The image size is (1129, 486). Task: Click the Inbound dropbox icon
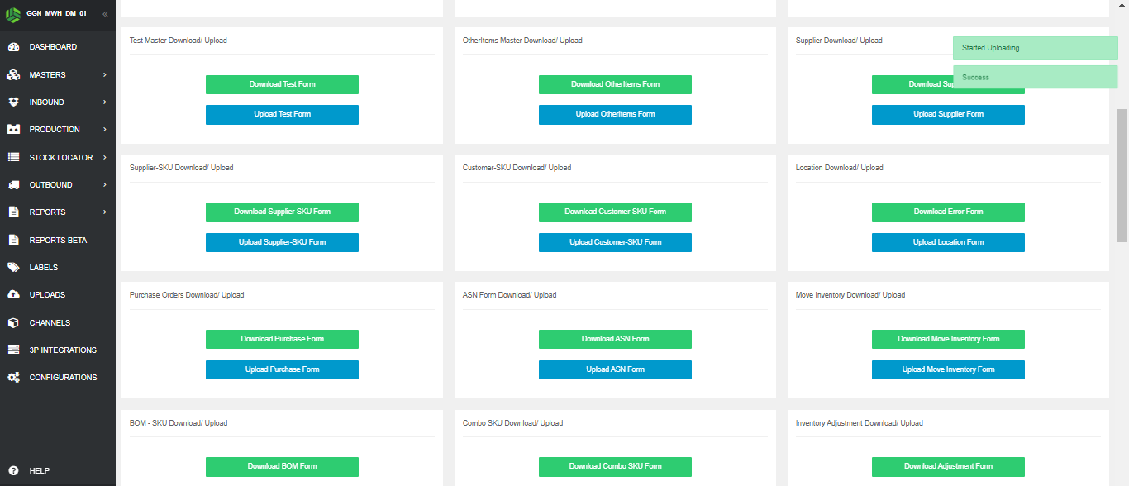(13, 102)
